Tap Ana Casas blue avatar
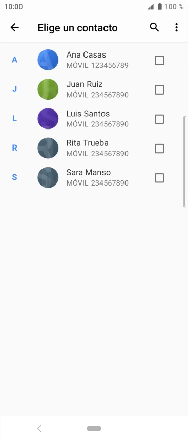 coord(48,60)
